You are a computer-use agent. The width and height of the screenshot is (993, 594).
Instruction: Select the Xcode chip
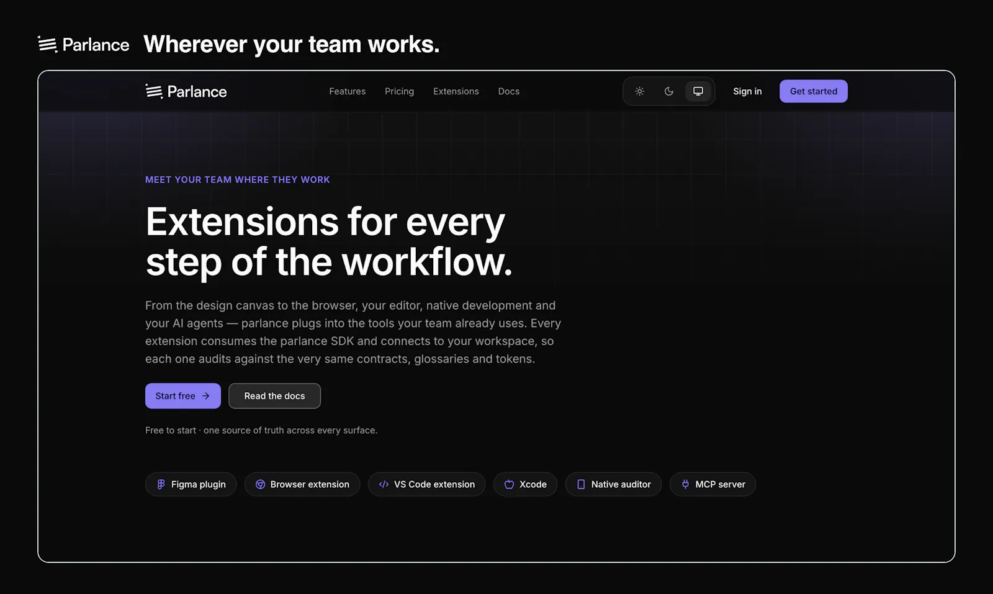[x=526, y=484]
